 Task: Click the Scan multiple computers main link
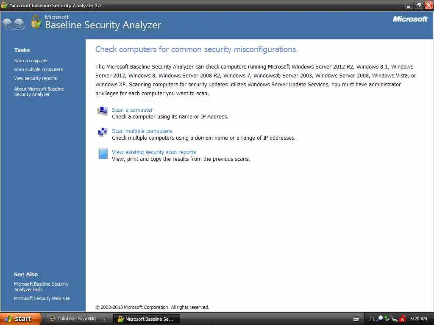coord(142,131)
